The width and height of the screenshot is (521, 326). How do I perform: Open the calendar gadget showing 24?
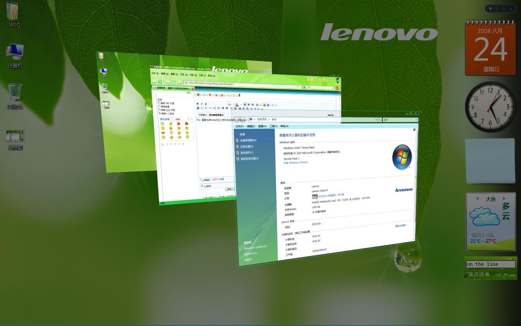coord(490,48)
